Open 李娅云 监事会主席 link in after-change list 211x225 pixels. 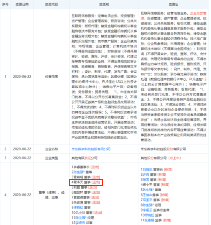(147, 210)
